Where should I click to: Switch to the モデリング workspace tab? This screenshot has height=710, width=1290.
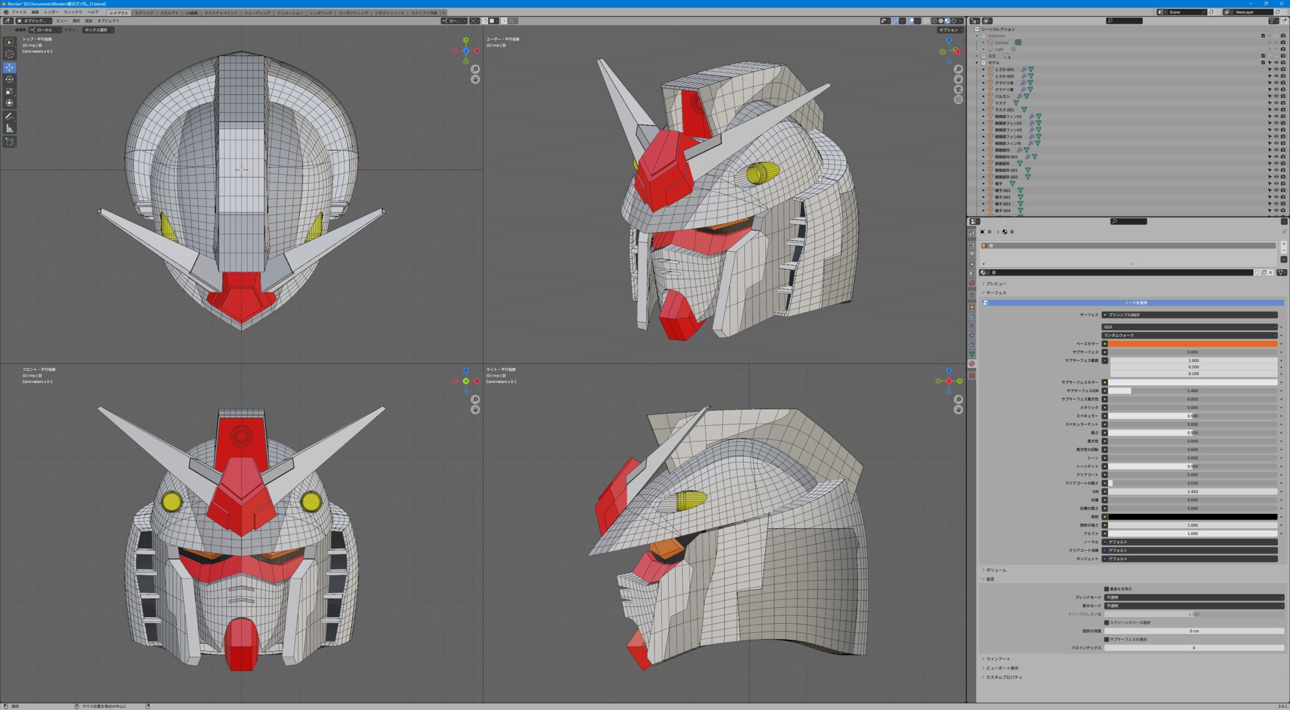pyautogui.click(x=144, y=13)
